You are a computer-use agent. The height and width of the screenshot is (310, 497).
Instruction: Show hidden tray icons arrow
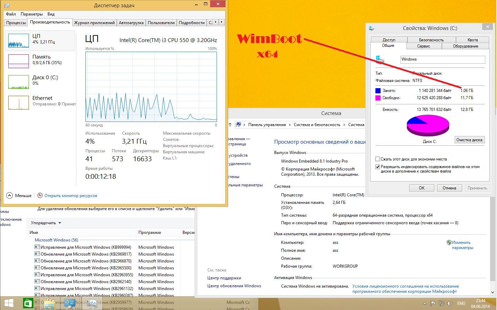pos(425,303)
